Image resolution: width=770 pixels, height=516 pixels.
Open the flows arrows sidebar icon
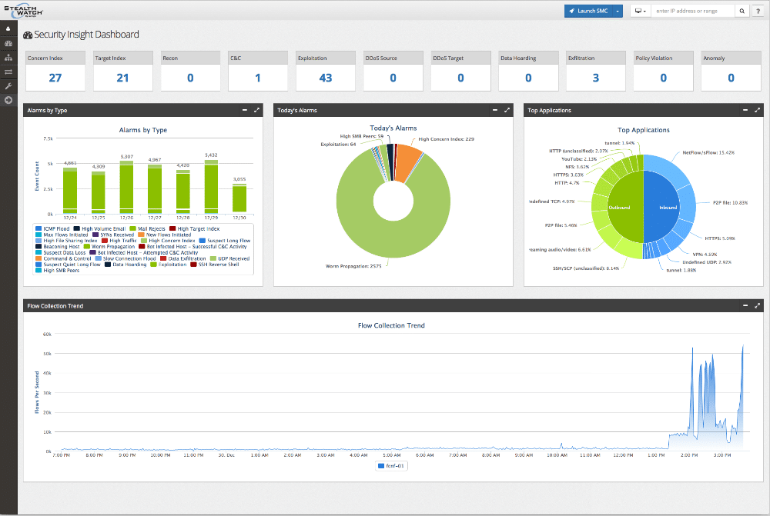tap(8, 72)
